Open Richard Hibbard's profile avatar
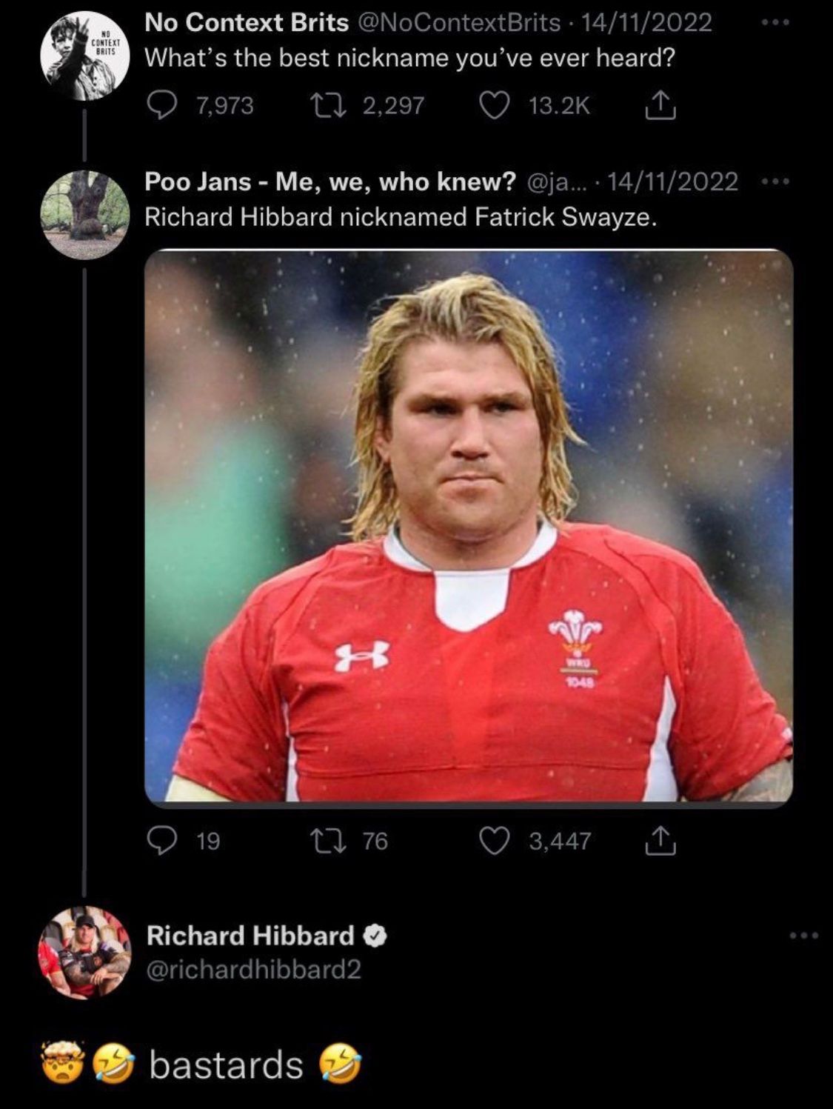 tap(84, 951)
